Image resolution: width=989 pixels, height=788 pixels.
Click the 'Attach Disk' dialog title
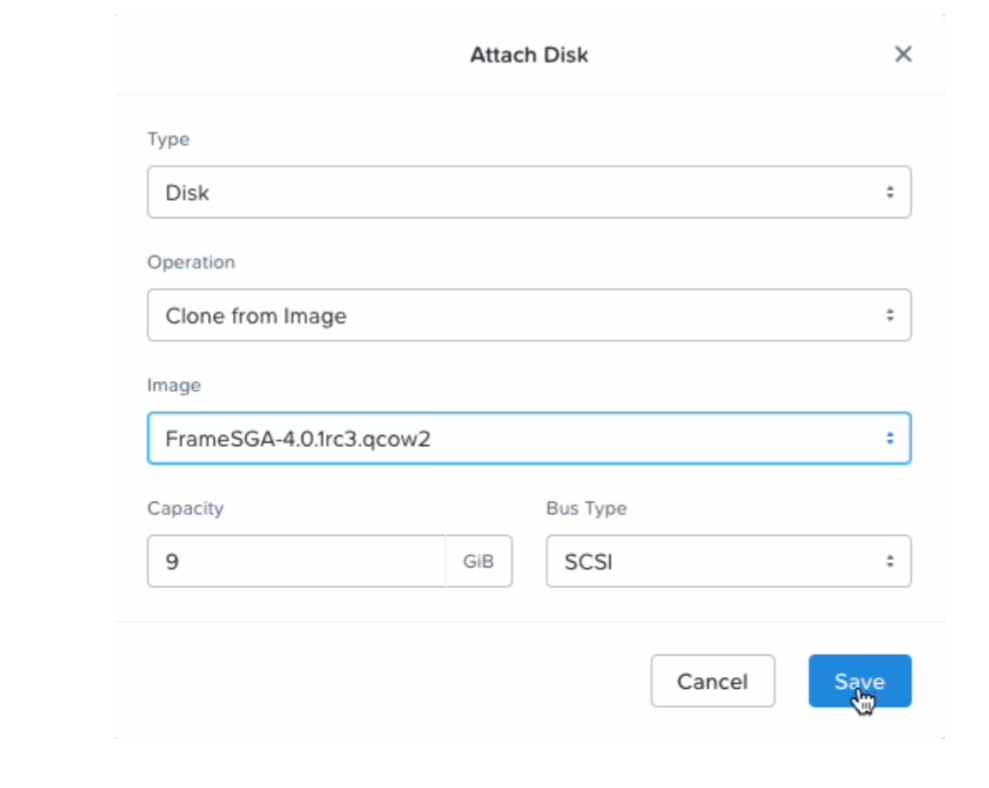(x=529, y=55)
